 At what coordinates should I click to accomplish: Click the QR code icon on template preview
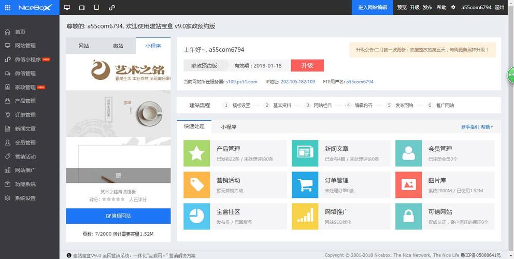(118, 176)
